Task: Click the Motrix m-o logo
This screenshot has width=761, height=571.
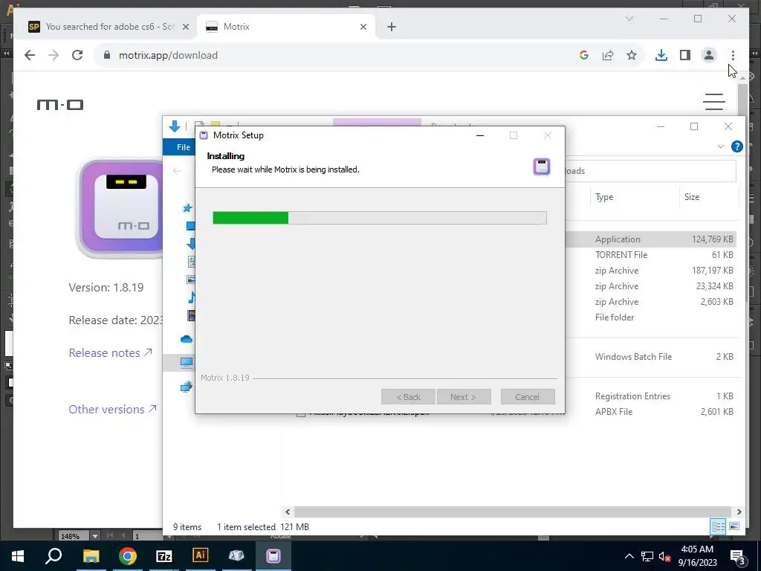Action: point(60,104)
